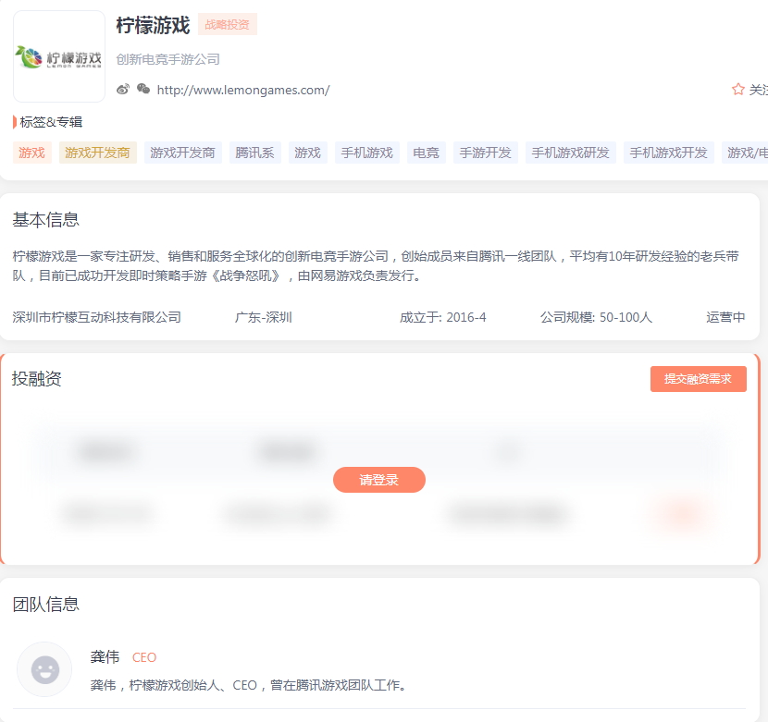Click the 电竞 tag
The width and height of the screenshot is (768, 722).
(x=426, y=153)
